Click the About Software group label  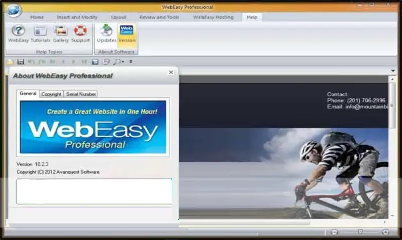point(117,52)
